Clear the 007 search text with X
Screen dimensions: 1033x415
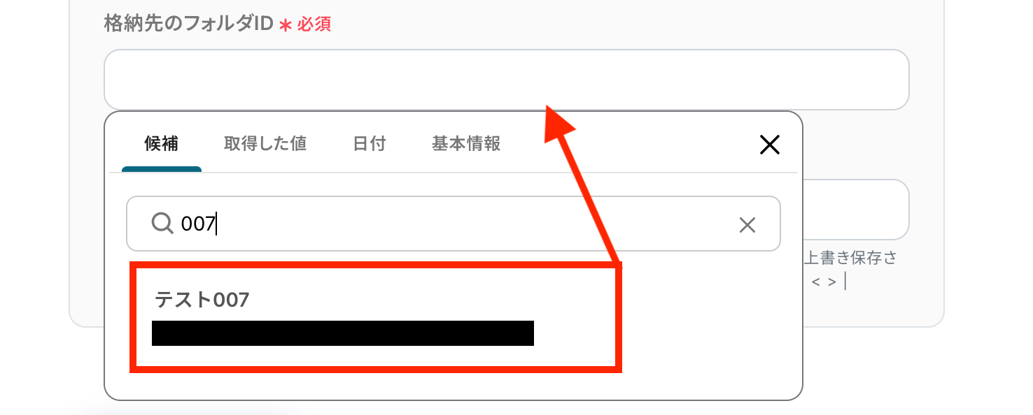tap(747, 224)
